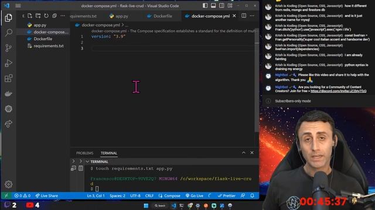Click second chevron arrow above terminal sidebar
This screenshot has height=210, width=375.
pos(81,161)
